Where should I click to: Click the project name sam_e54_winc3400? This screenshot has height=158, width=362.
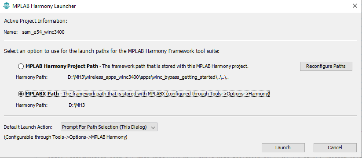(x=44, y=32)
